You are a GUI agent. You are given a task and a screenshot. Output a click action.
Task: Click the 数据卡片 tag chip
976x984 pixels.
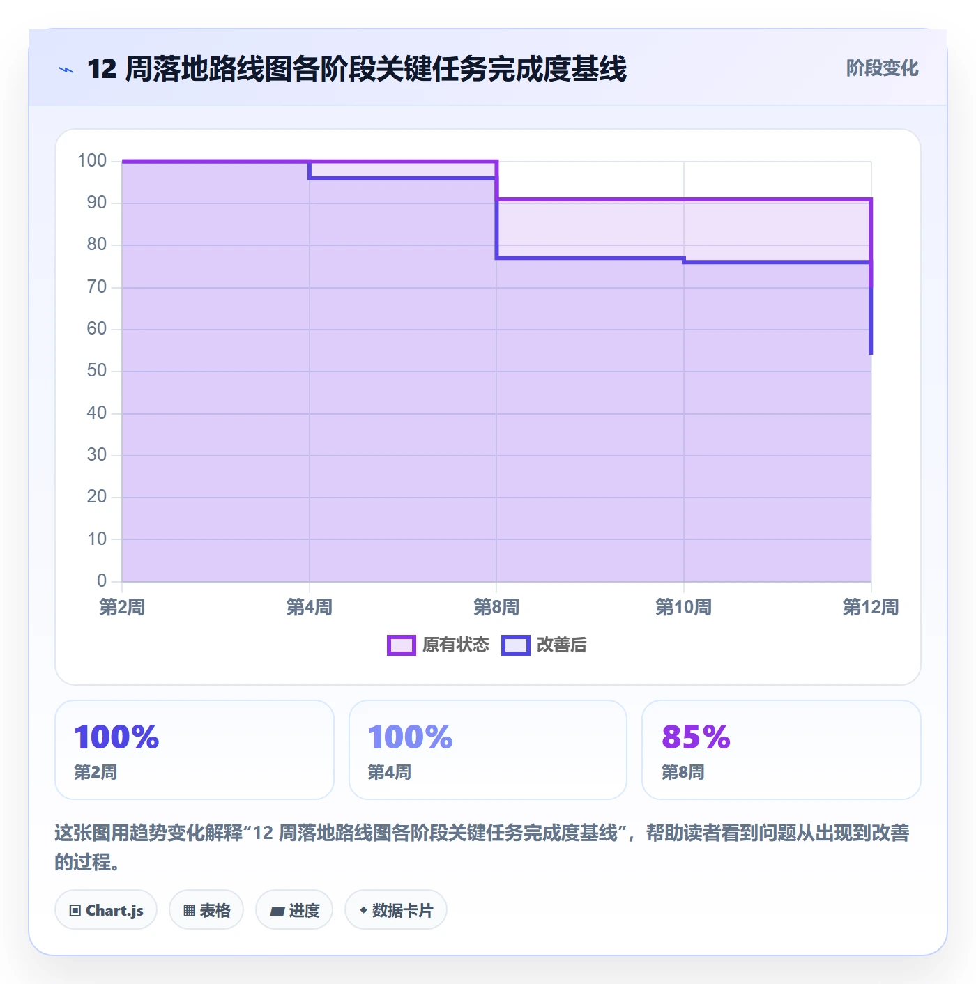[396, 910]
